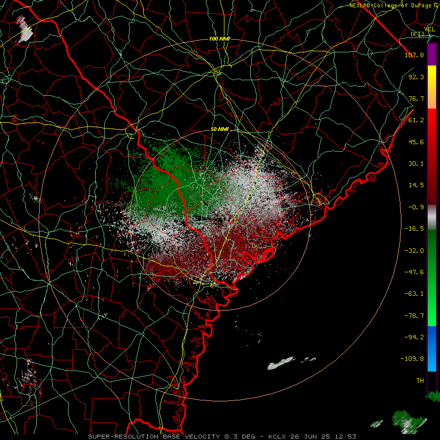440x440 pixels.
Task: Click the yellow-orange segment of the color bar
Action: point(432,87)
